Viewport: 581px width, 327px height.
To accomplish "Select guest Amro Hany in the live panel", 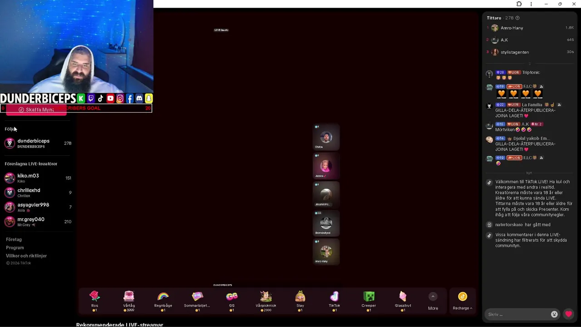I will coord(326,251).
